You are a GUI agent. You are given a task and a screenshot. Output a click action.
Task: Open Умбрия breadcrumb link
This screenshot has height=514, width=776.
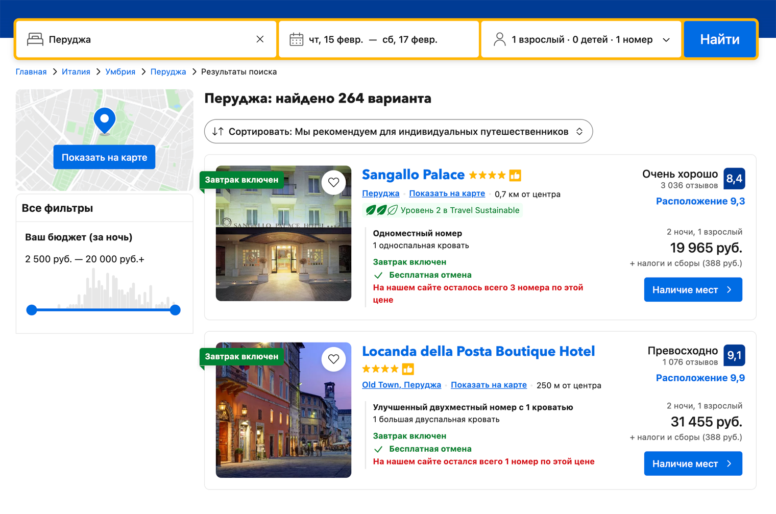point(120,72)
